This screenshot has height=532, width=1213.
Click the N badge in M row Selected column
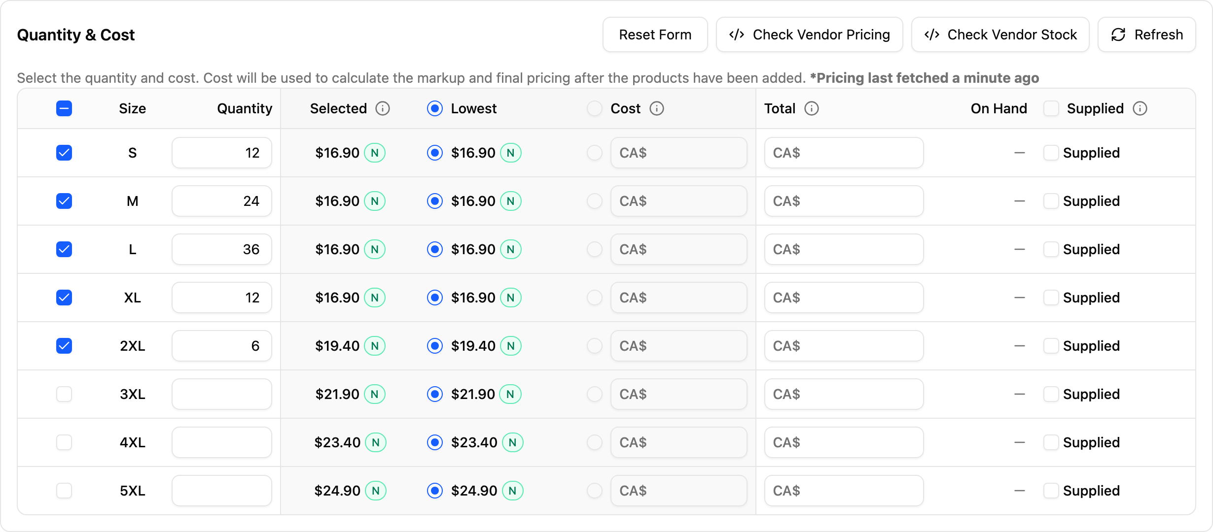(375, 201)
